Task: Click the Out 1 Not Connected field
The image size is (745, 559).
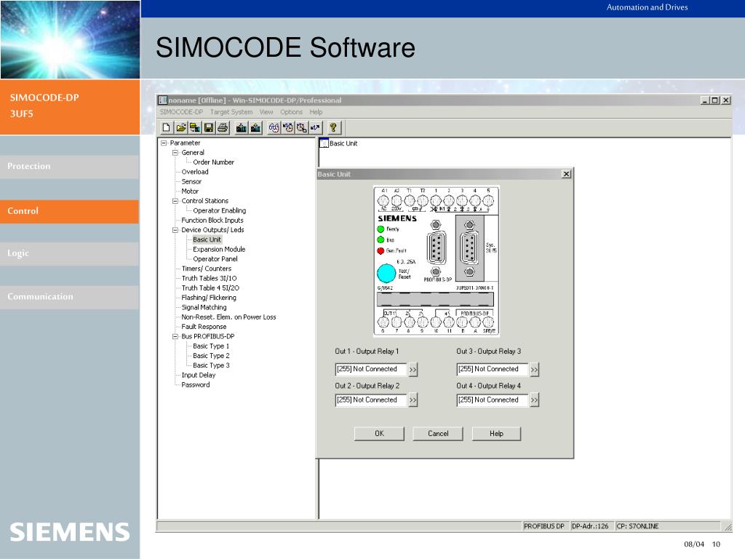Action: (x=370, y=369)
